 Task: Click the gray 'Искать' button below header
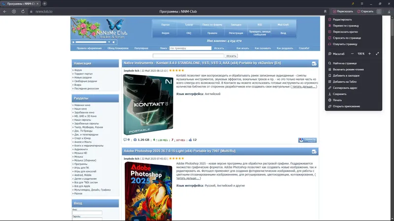[x=231, y=56]
